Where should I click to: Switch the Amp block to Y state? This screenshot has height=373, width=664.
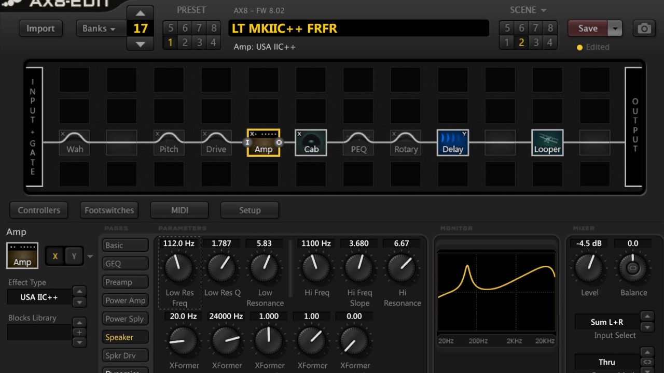point(74,256)
